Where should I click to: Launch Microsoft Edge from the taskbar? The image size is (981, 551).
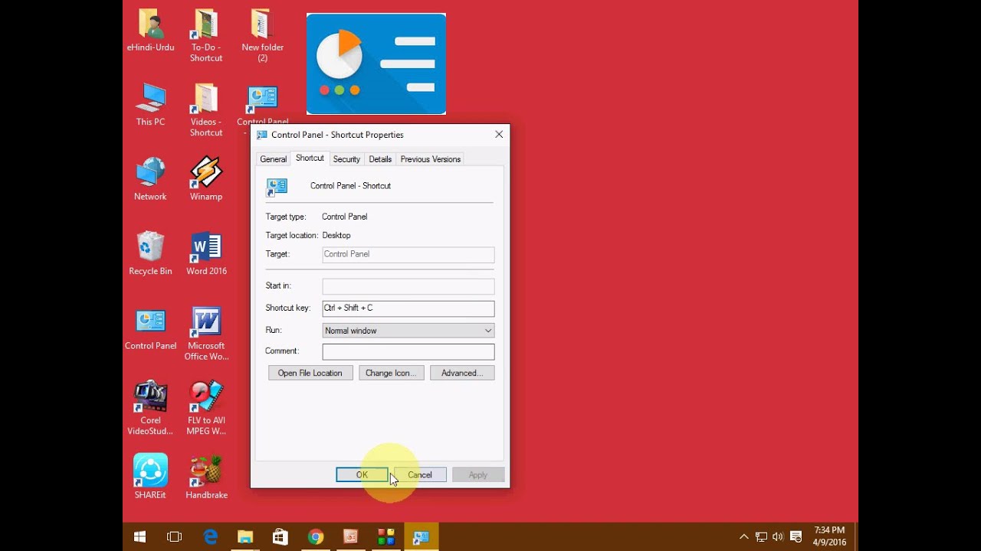pyautogui.click(x=210, y=537)
